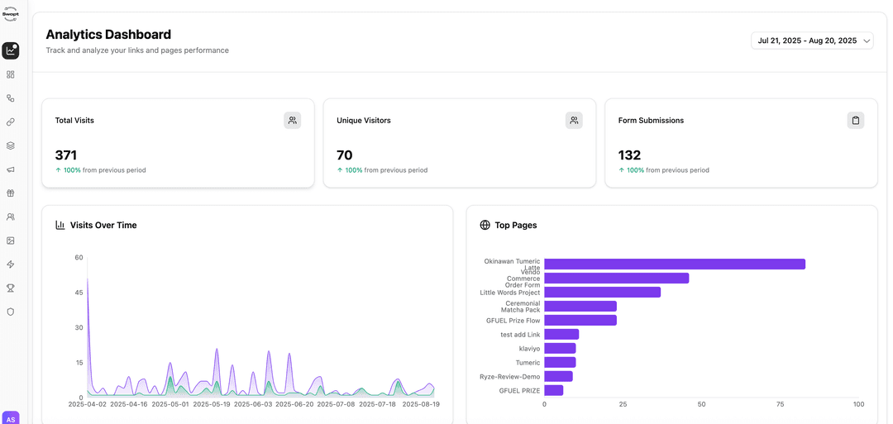Open the AS user avatar menu
This screenshot has height=424, width=893.
(11, 418)
